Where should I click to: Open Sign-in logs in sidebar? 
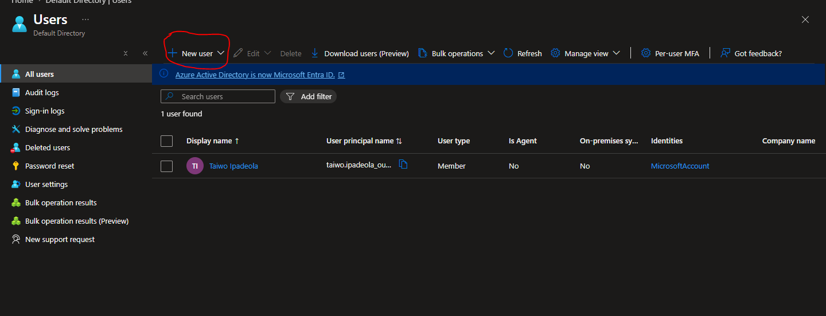[76, 111]
